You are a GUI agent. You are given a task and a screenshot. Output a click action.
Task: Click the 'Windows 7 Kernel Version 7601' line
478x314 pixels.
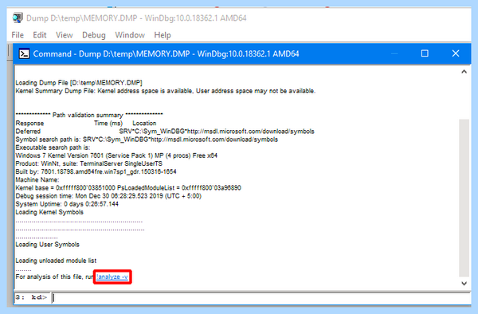click(116, 155)
